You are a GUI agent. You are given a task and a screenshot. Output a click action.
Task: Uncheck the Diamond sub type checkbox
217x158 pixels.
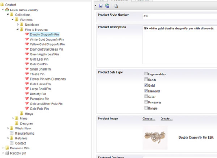tap(146, 91)
